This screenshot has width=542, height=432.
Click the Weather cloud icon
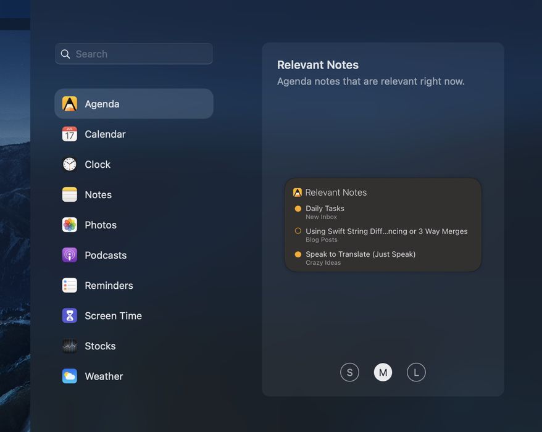(70, 376)
